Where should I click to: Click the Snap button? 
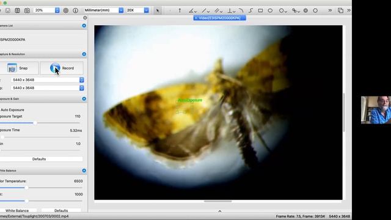tap(19, 68)
